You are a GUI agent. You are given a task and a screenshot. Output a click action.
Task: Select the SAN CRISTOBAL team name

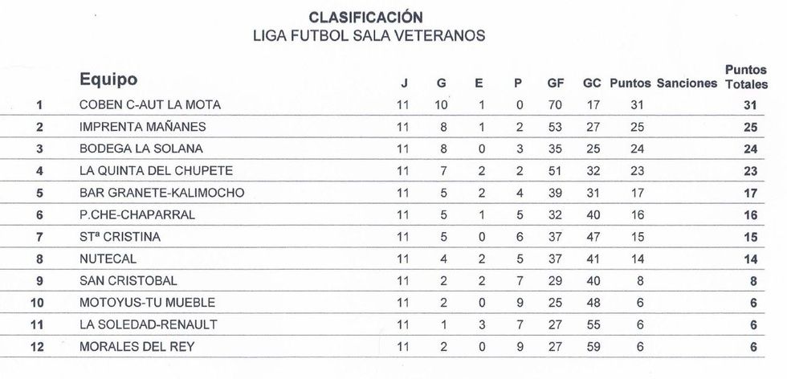pyautogui.click(x=128, y=281)
